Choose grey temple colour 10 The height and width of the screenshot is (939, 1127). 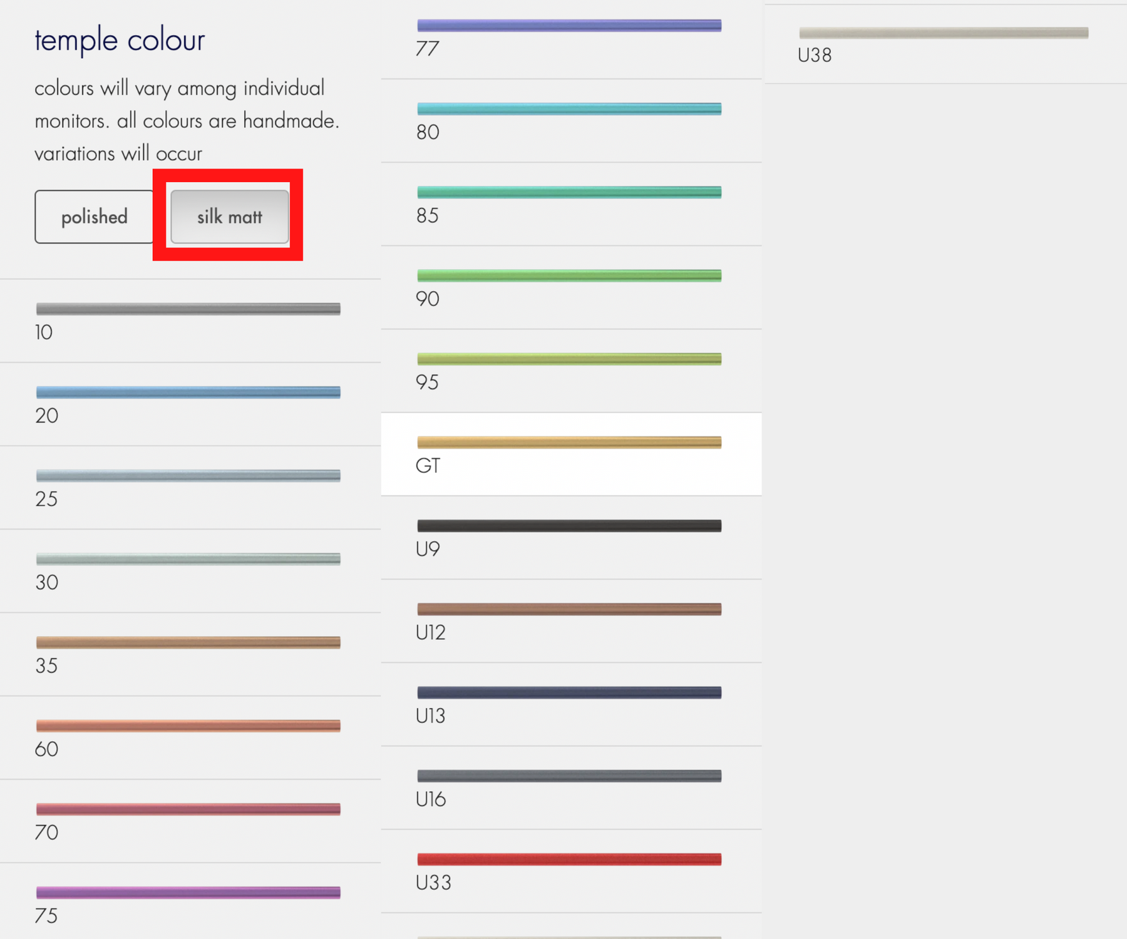tap(188, 319)
